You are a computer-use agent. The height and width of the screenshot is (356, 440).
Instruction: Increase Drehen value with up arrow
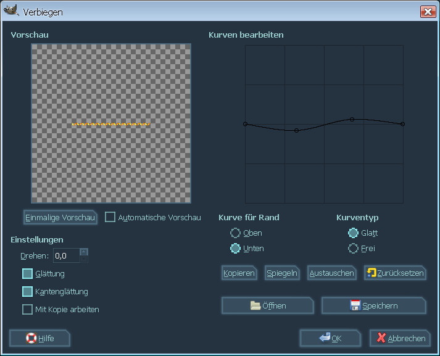[x=84, y=252]
